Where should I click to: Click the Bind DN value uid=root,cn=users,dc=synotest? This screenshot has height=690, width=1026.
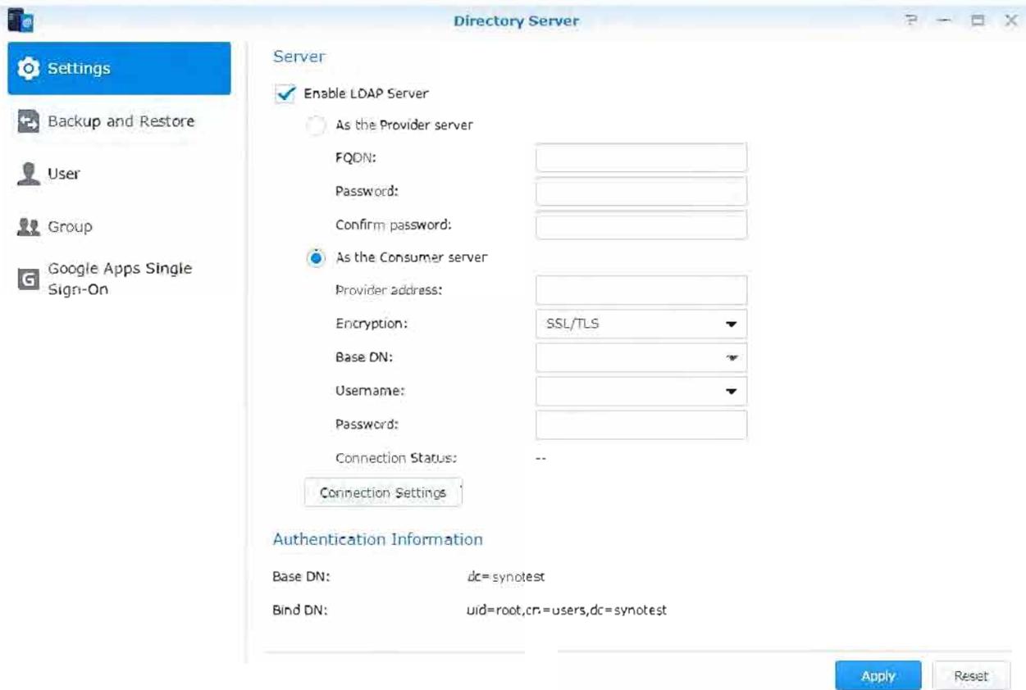(x=566, y=611)
